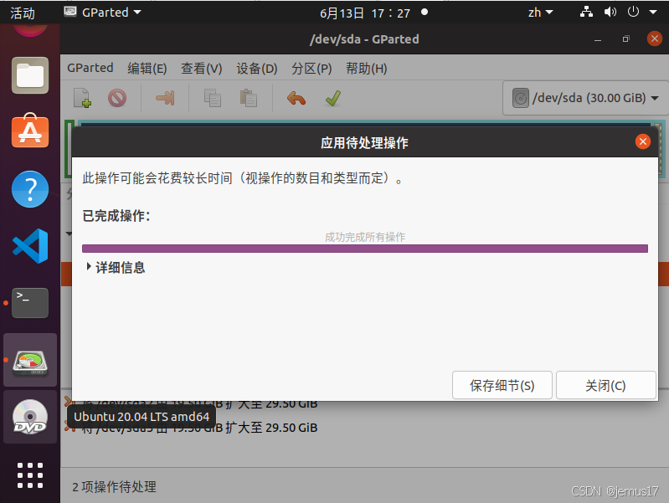
Task: Click the copy partition toolbar icon
Action: [x=212, y=98]
